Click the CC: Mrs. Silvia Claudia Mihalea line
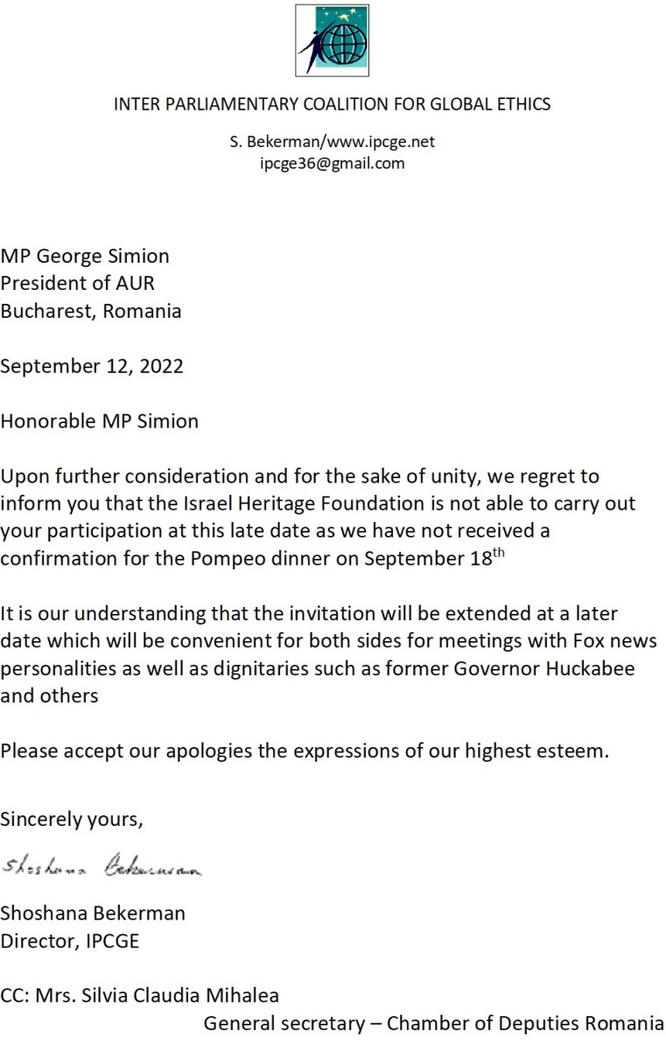 (140, 996)
